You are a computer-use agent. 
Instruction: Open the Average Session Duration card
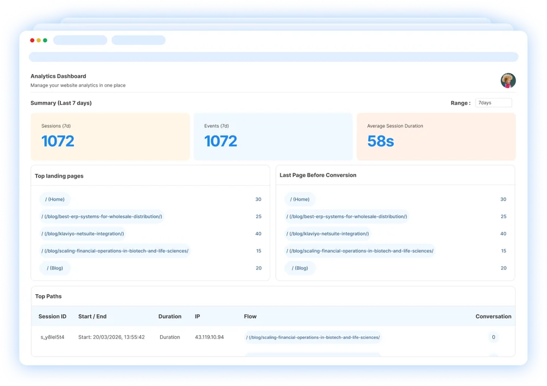pos(436,137)
